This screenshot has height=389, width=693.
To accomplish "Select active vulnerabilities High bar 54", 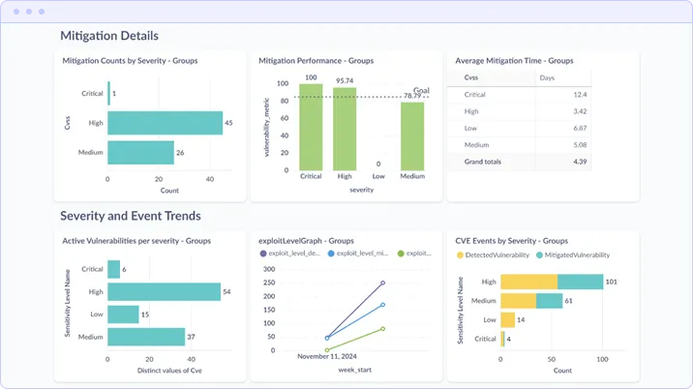I will point(164,292).
